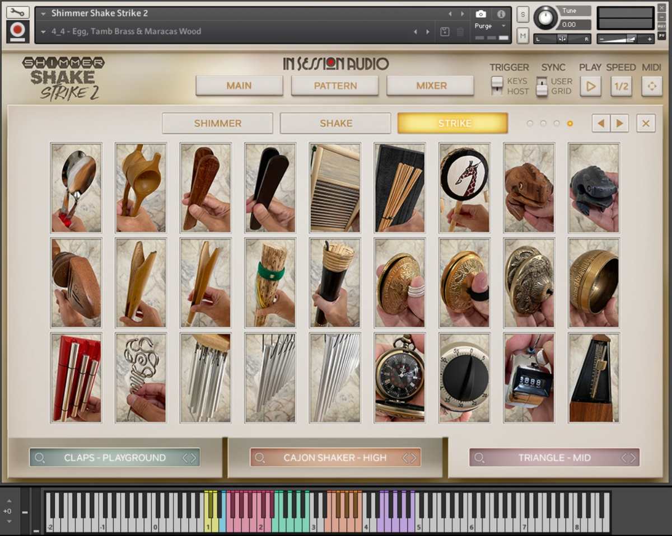The image size is (672, 536).
Task: Select the wooden cup castanet thumbnail
Action: (141, 187)
